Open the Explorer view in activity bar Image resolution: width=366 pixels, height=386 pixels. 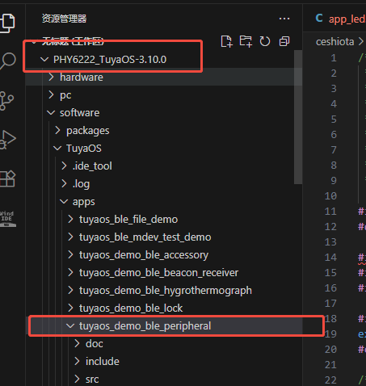[7, 23]
